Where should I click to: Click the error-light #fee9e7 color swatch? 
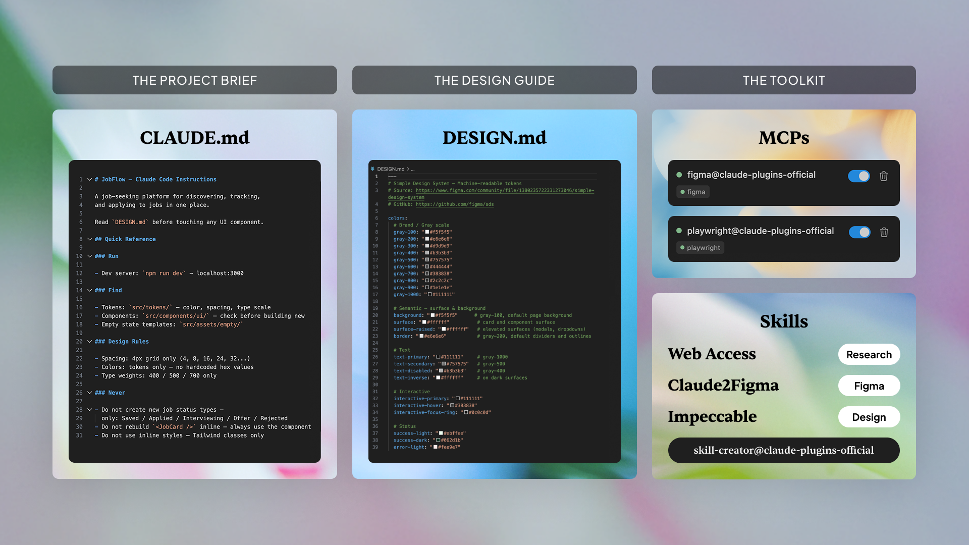[436, 448]
